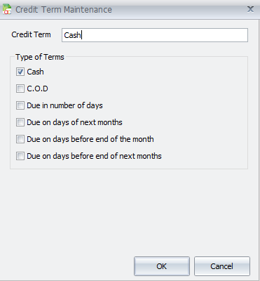Dismiss changes with the Cancel button

point(222,266)
